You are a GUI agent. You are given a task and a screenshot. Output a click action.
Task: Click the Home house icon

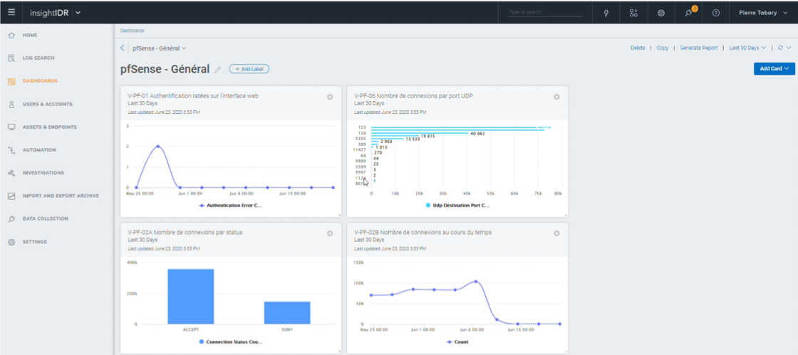[11, 36]
